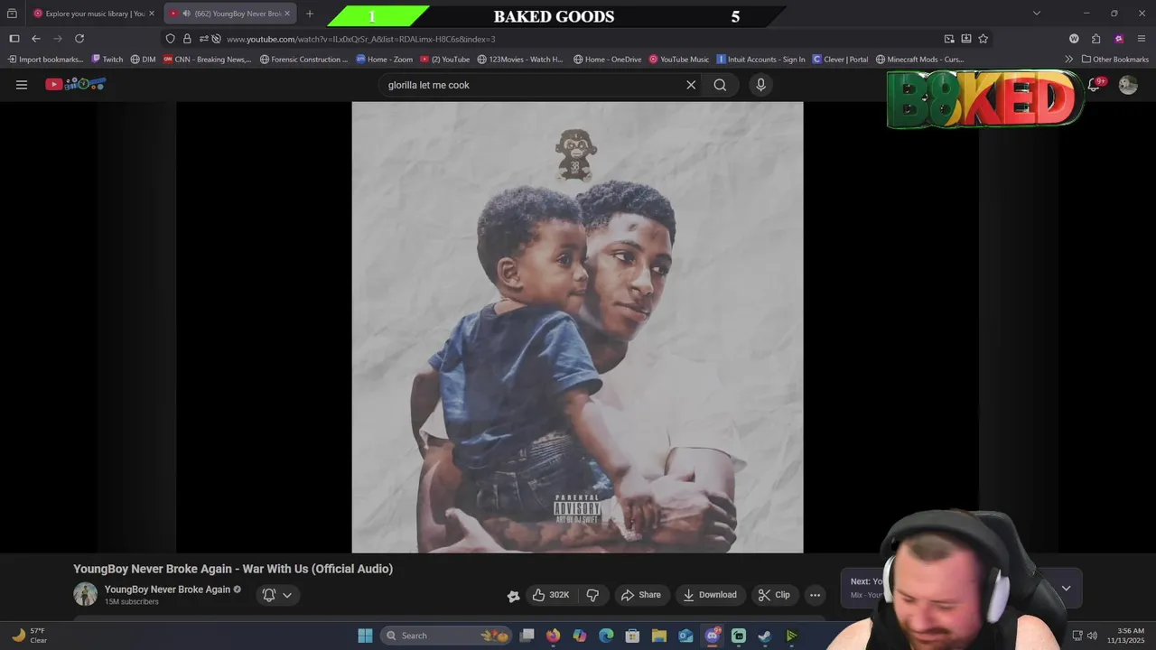Screen dimensions: 1156x650
Task: Reload the YouTube page
Action: (x=79, y=39)
